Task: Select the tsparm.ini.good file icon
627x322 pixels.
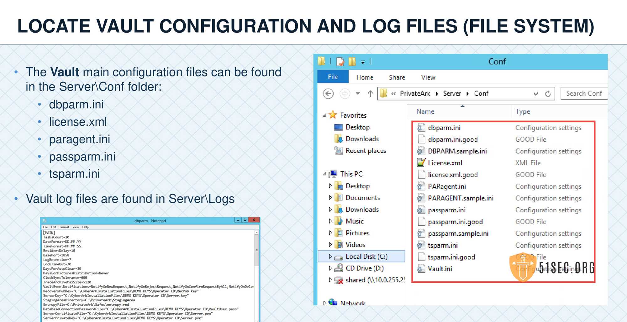Action: pyautogui.click(x=421, y=257)
